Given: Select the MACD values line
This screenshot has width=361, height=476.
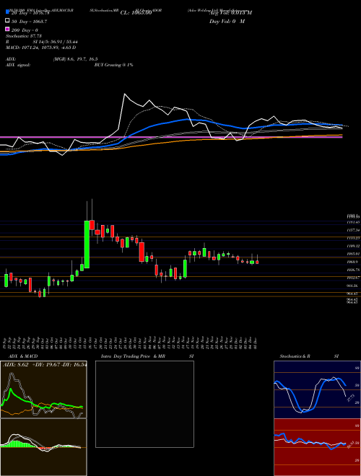Looking at the screenshot, I should pos(40,48).
